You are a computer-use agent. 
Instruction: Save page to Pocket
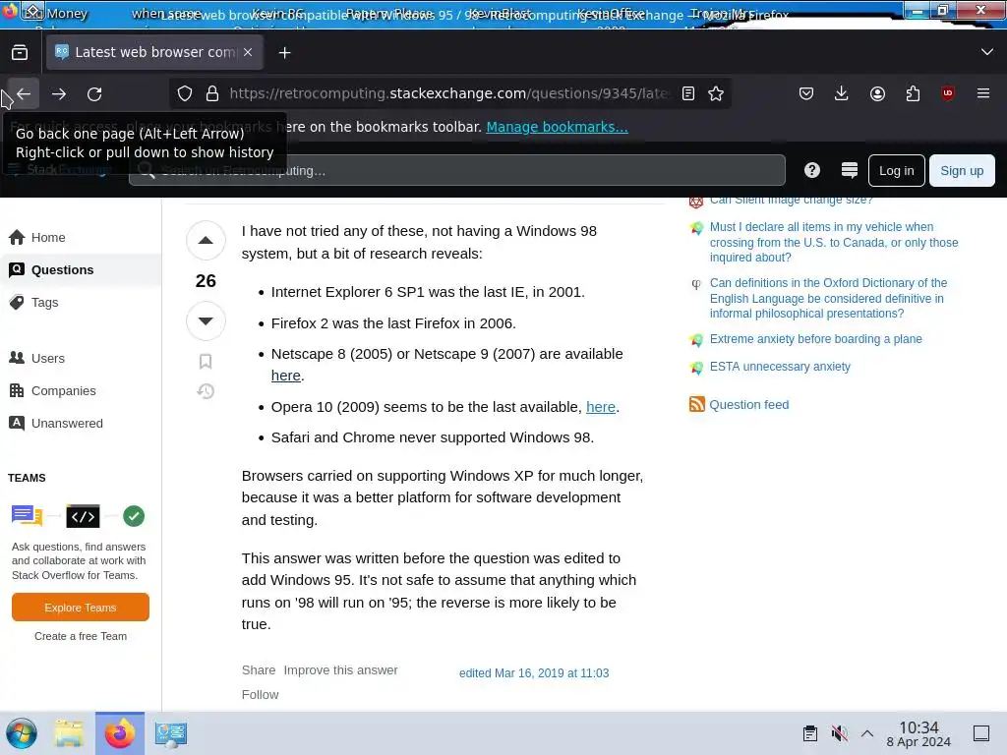(x=806, y=93)
